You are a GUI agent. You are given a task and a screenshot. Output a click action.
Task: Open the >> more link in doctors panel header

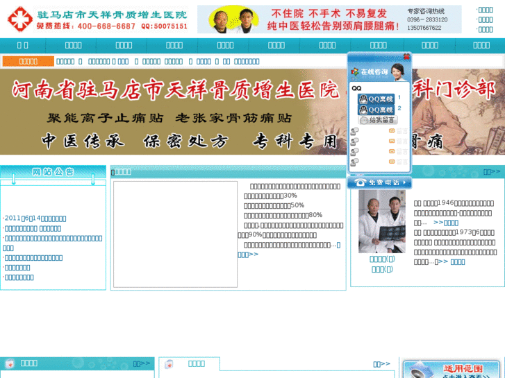492,172
